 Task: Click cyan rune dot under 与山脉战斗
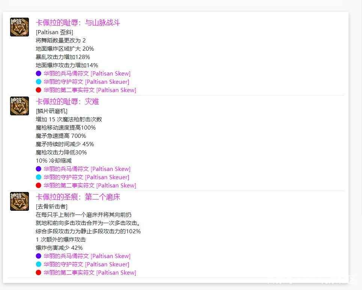point(39,82)
